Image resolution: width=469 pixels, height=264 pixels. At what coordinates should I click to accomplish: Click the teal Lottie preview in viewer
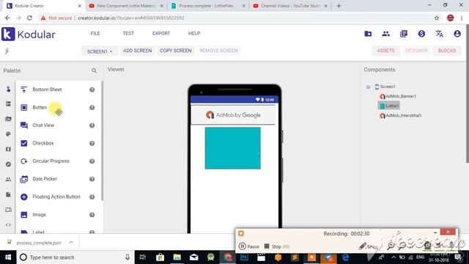tap(233, 148)
